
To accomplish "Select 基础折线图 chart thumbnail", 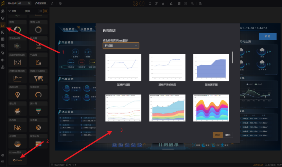I will point(123,68).
